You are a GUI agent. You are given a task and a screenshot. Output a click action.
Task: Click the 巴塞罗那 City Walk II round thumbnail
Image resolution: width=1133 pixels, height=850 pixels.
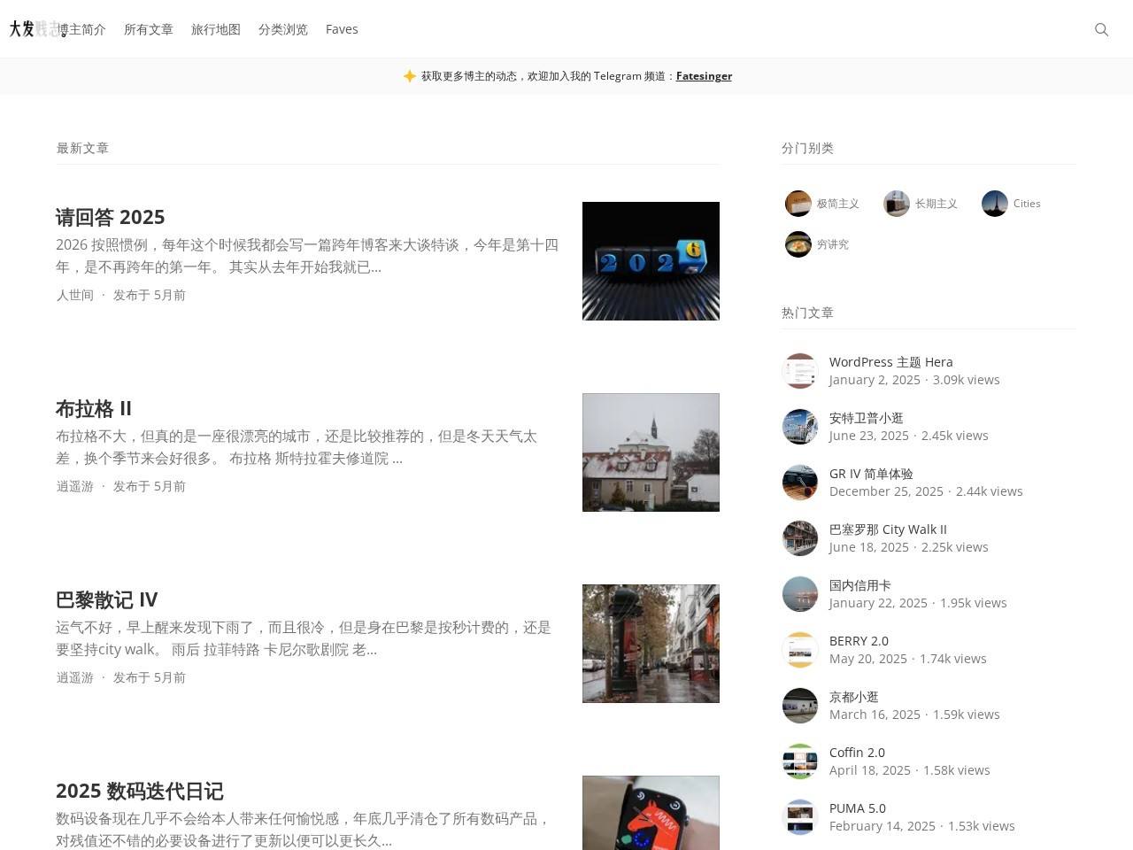tap(800, 538)
